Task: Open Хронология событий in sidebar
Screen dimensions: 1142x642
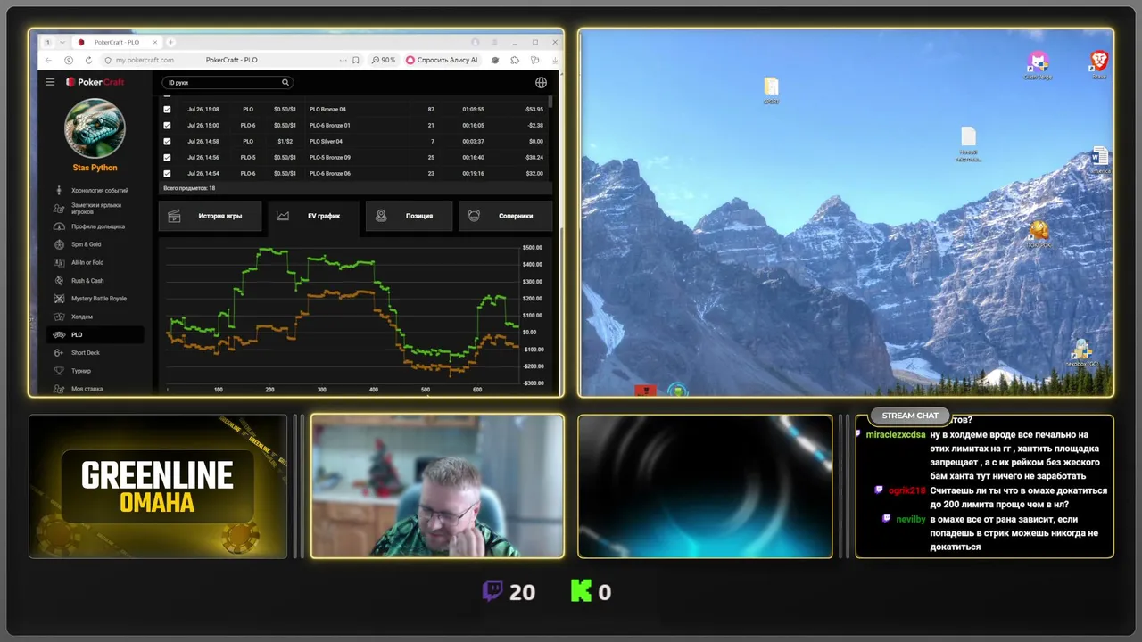Action: 95,190
